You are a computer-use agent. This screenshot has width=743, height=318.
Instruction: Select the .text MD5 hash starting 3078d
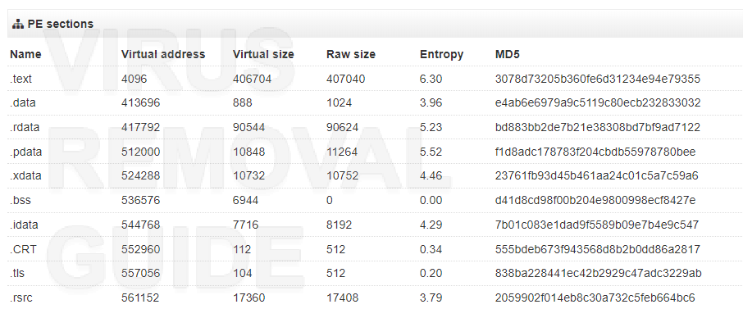tap(598, 79)
